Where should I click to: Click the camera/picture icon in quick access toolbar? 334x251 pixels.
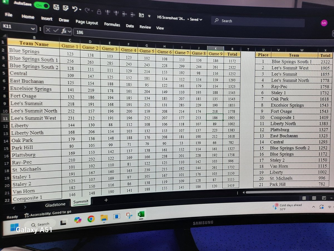click(142, 15)
